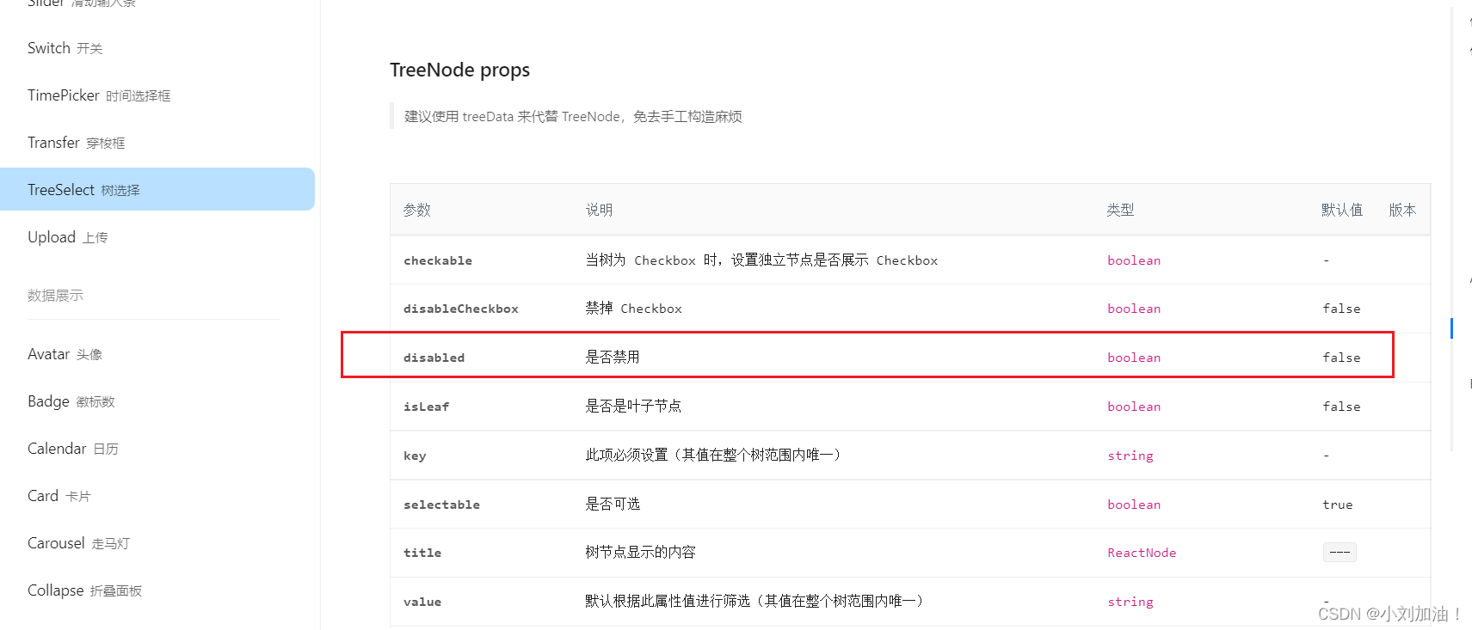
Task: Click the true default in selectable row
Action: 1338,505
